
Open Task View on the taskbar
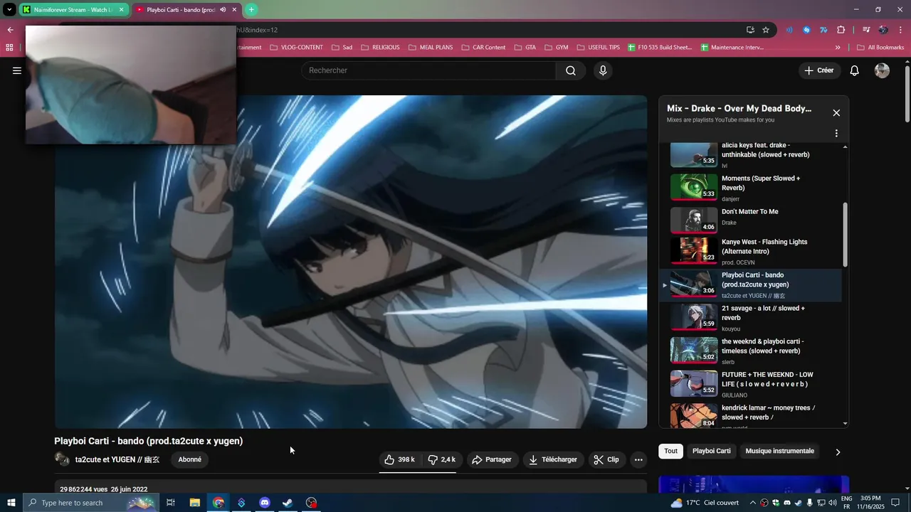click(171, 503)
